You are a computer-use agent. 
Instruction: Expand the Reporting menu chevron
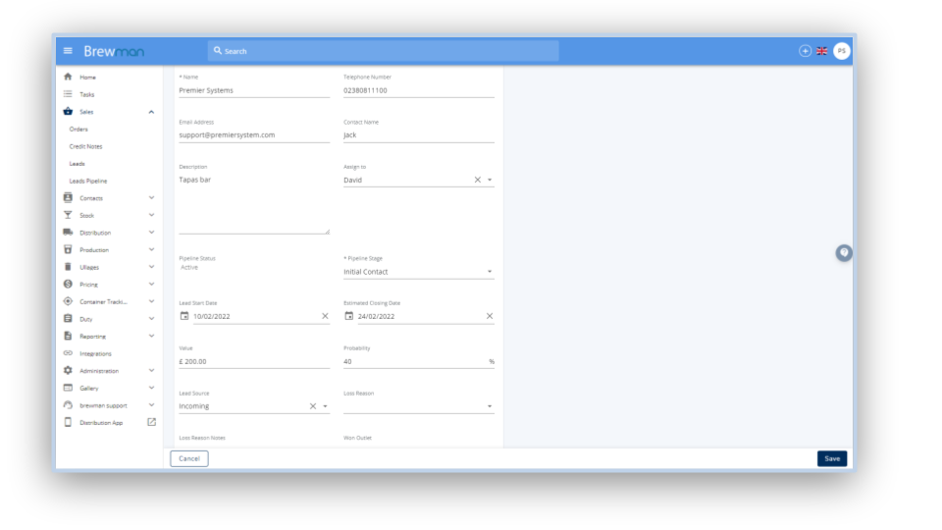pyautogui.click(x=151, y=336)
